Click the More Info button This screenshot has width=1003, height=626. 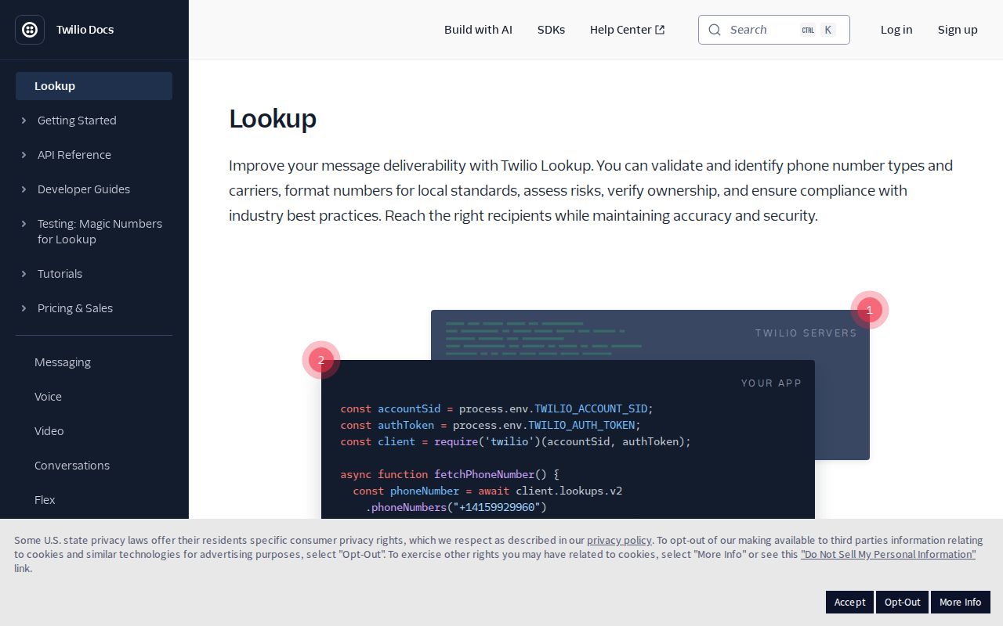tap(960, 602)
